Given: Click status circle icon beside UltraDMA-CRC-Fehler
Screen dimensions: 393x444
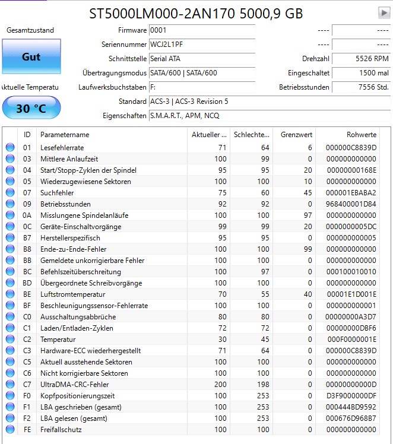Looking at the screenshot, I should [x=10, y=384].
